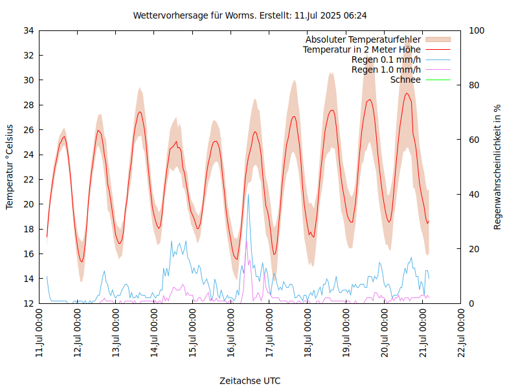
Task: Click the red temperature line legend sample
Action: pyautogui.click(x=437, y=49)
